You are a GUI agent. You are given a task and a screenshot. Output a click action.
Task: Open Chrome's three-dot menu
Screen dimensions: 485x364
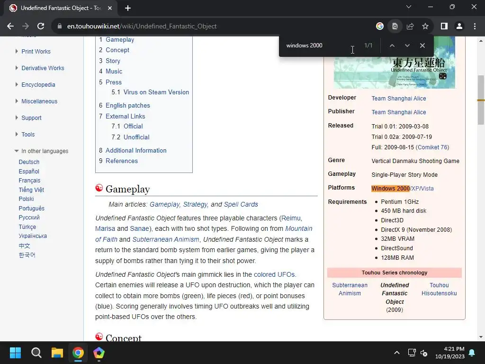pyautogui.click(x=475, y=27)
